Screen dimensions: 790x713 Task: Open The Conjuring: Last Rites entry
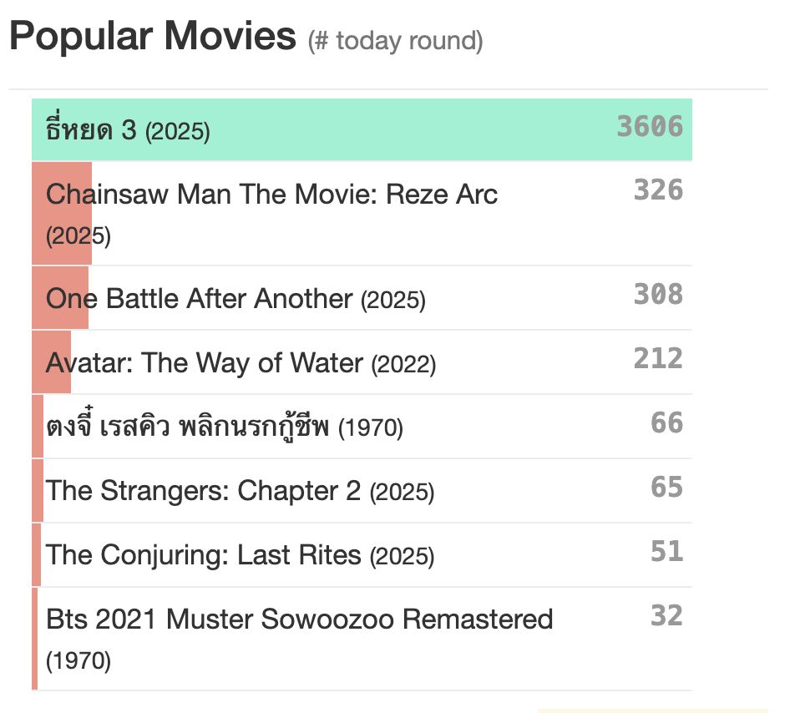tap(362, 555)
